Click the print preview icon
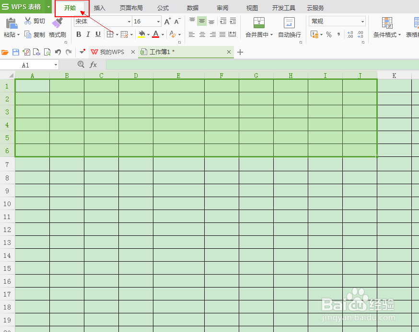The height and width of the screenshot is (332, 419). 47,52
